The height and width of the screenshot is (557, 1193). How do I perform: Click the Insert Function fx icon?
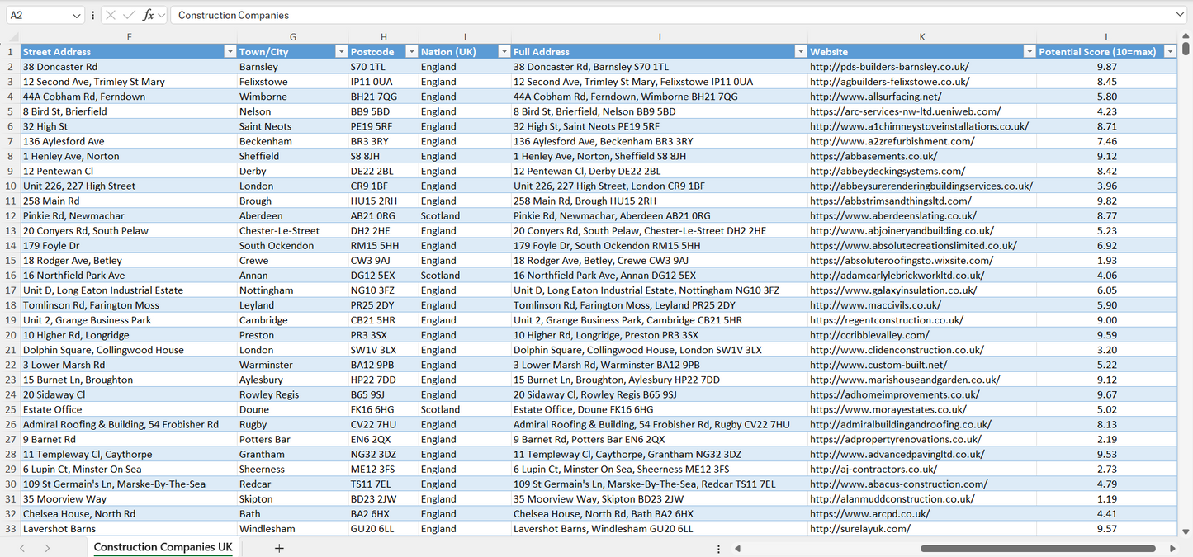(x=149, y=15)
